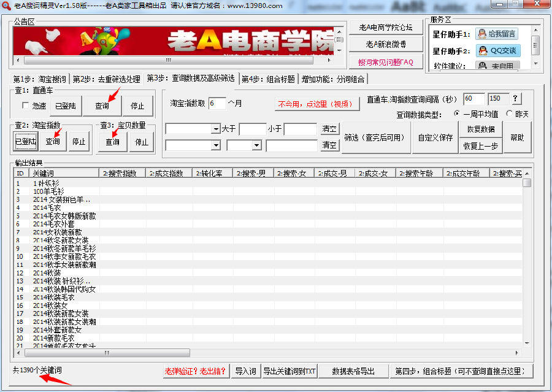Select 第3步：查询数据及高级筛选 tab
Image resolution: width=552 pixels, height=392 pixels.
(x=191, y=78)
